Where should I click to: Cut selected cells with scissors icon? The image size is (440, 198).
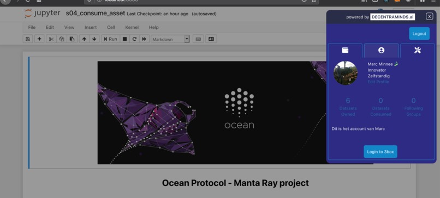(x=51, y=39)
